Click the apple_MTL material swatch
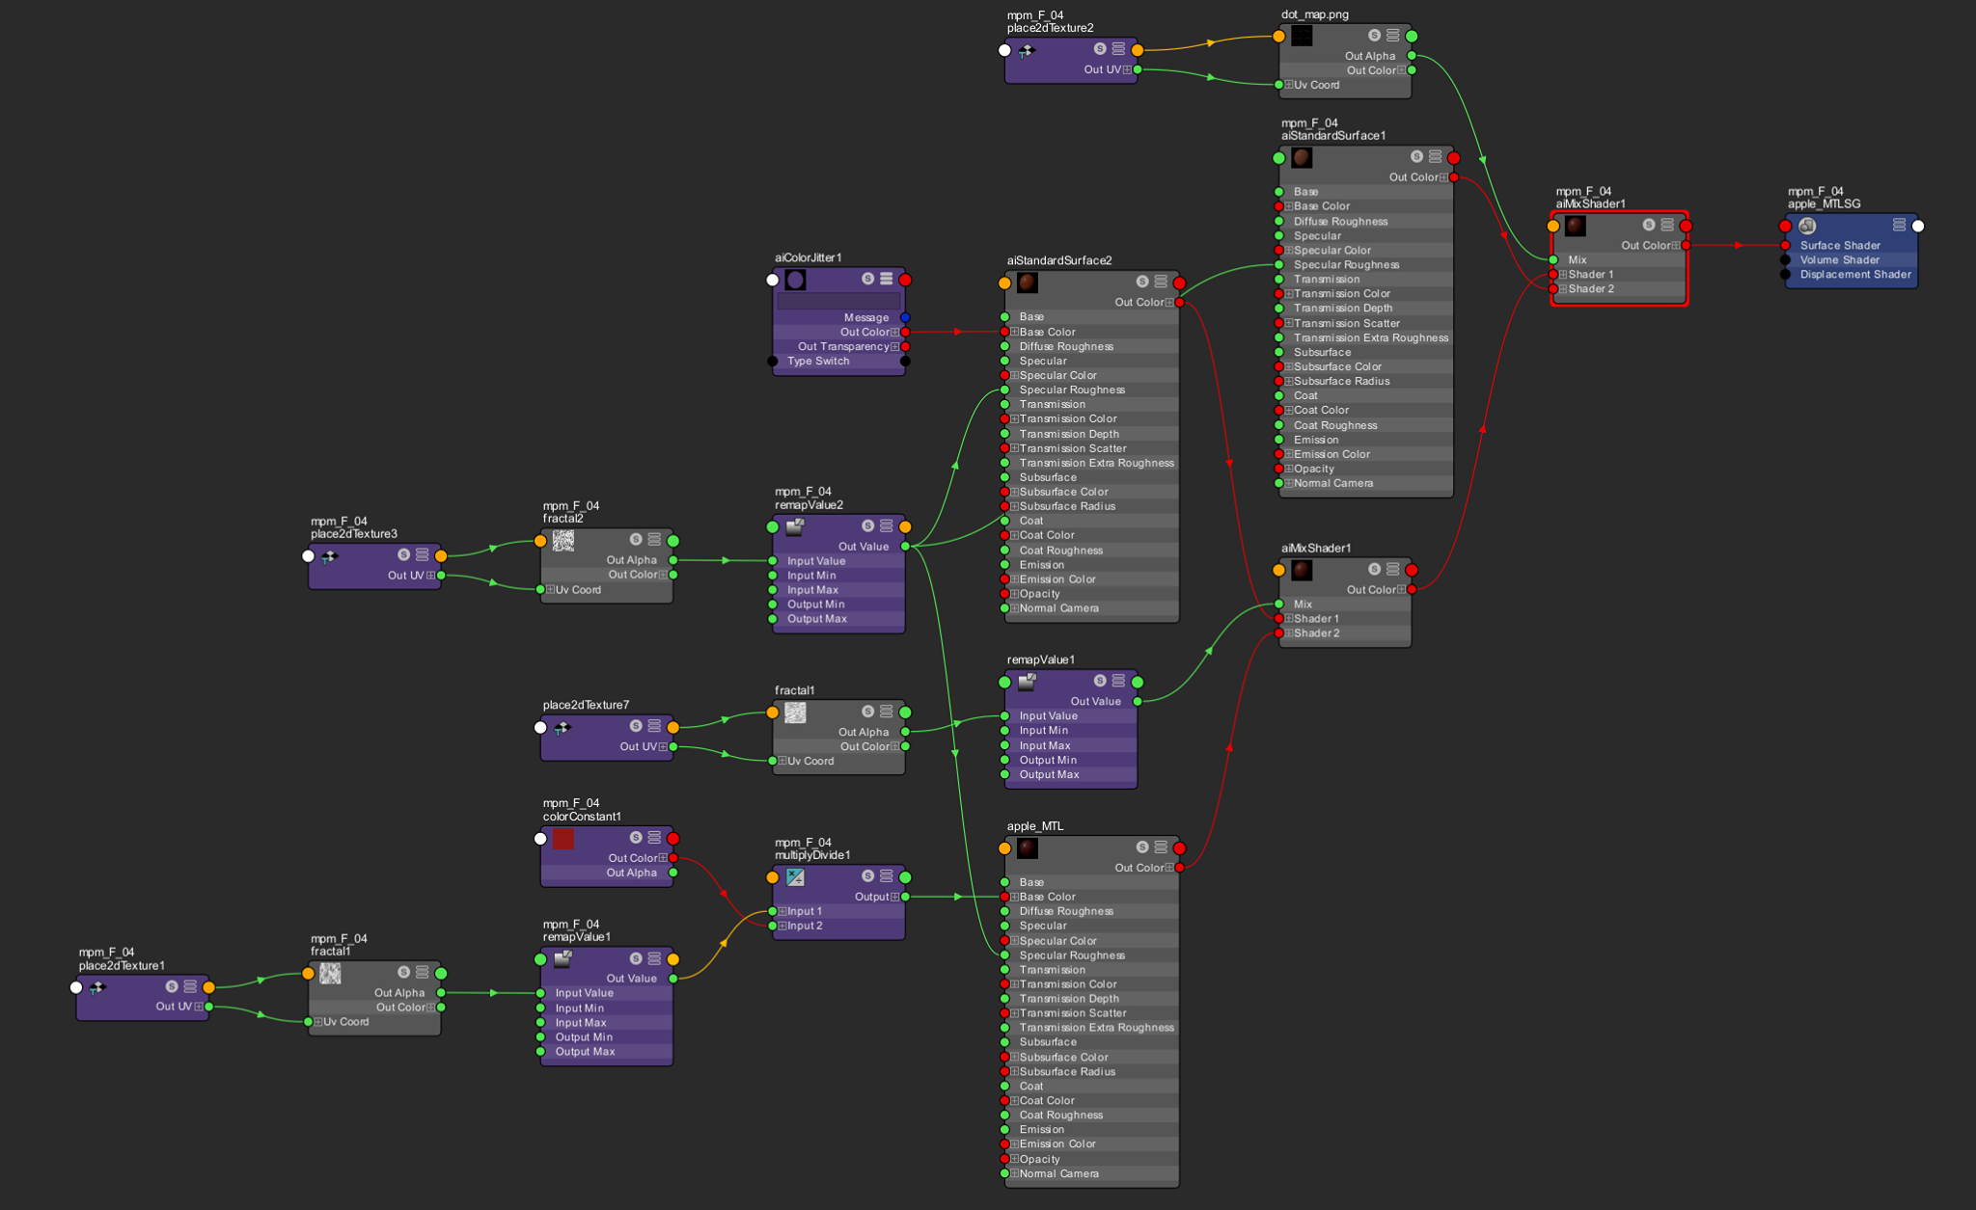This screenshot has height=1210, width=1976. click(x=1028, y=848)
